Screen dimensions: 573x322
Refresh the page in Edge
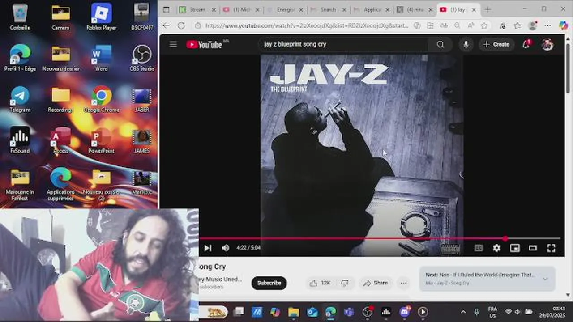pyautogui.click(x=181, y=25)
